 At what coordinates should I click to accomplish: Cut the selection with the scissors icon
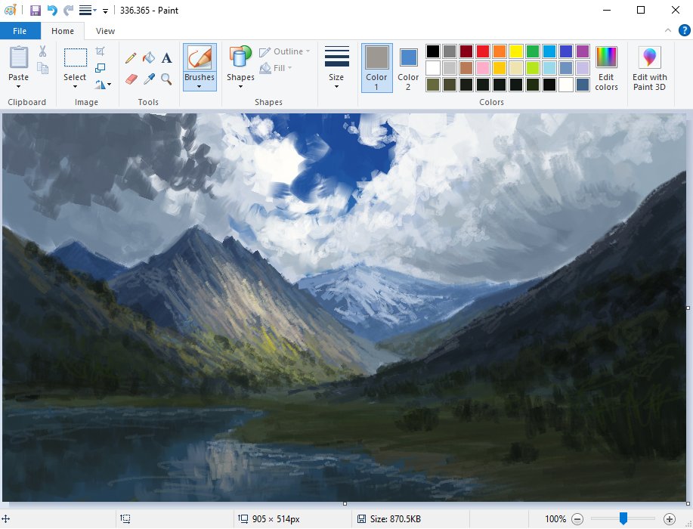click(x=42, y=51)
